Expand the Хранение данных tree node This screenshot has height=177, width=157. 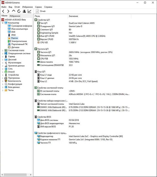[3, 66]
